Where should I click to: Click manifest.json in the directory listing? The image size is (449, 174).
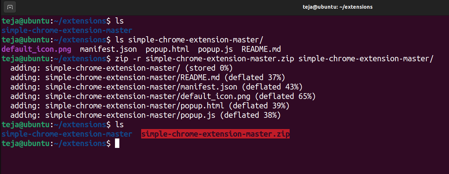pos(108,49)
